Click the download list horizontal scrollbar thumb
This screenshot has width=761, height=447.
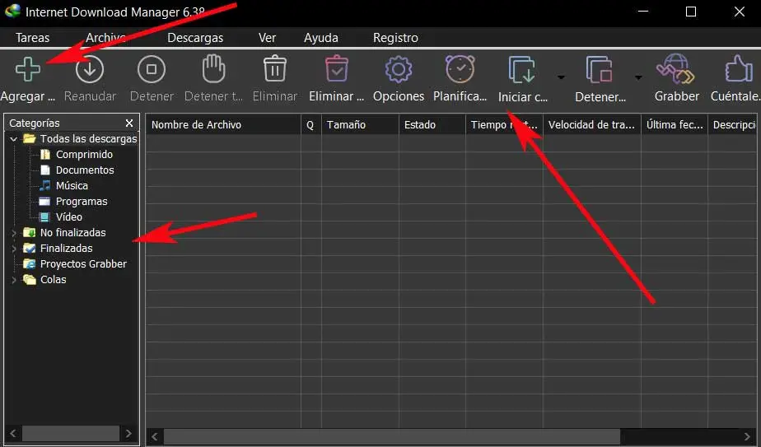(392, 436)
